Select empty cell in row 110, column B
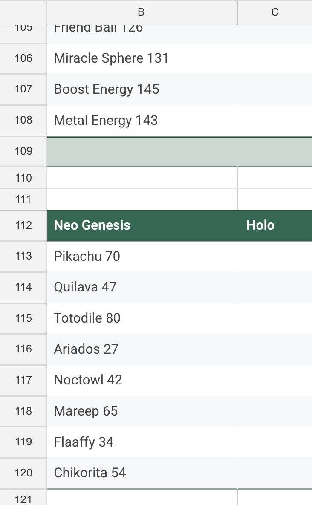 [x=142, y=178]
